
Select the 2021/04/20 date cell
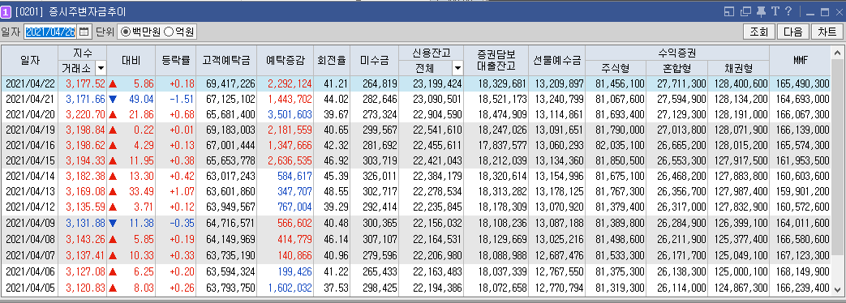30,115
